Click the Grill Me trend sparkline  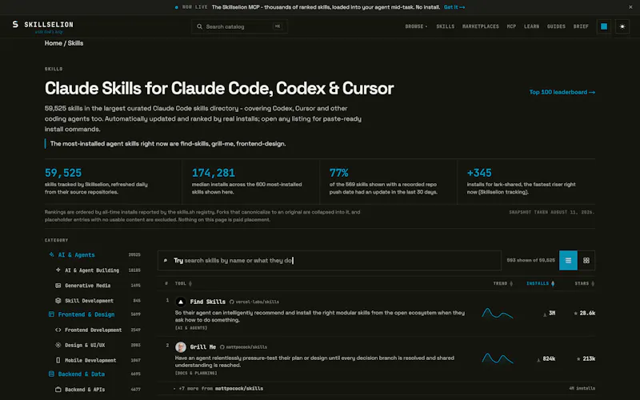pyautogui.click(x=497, y=358)
